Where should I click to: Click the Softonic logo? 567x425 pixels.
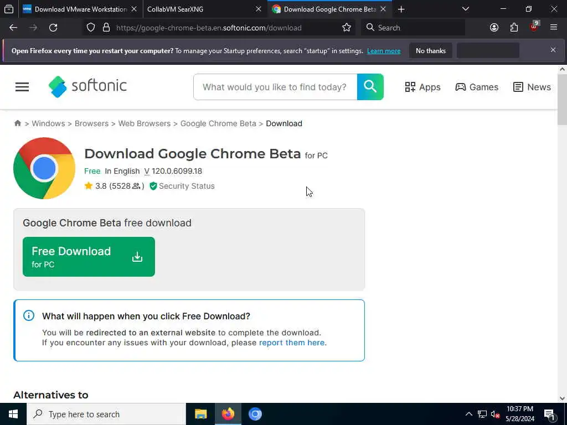[88, 86]
